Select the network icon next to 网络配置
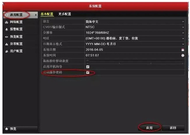This screenshot has width=190, height=135. 7,22
